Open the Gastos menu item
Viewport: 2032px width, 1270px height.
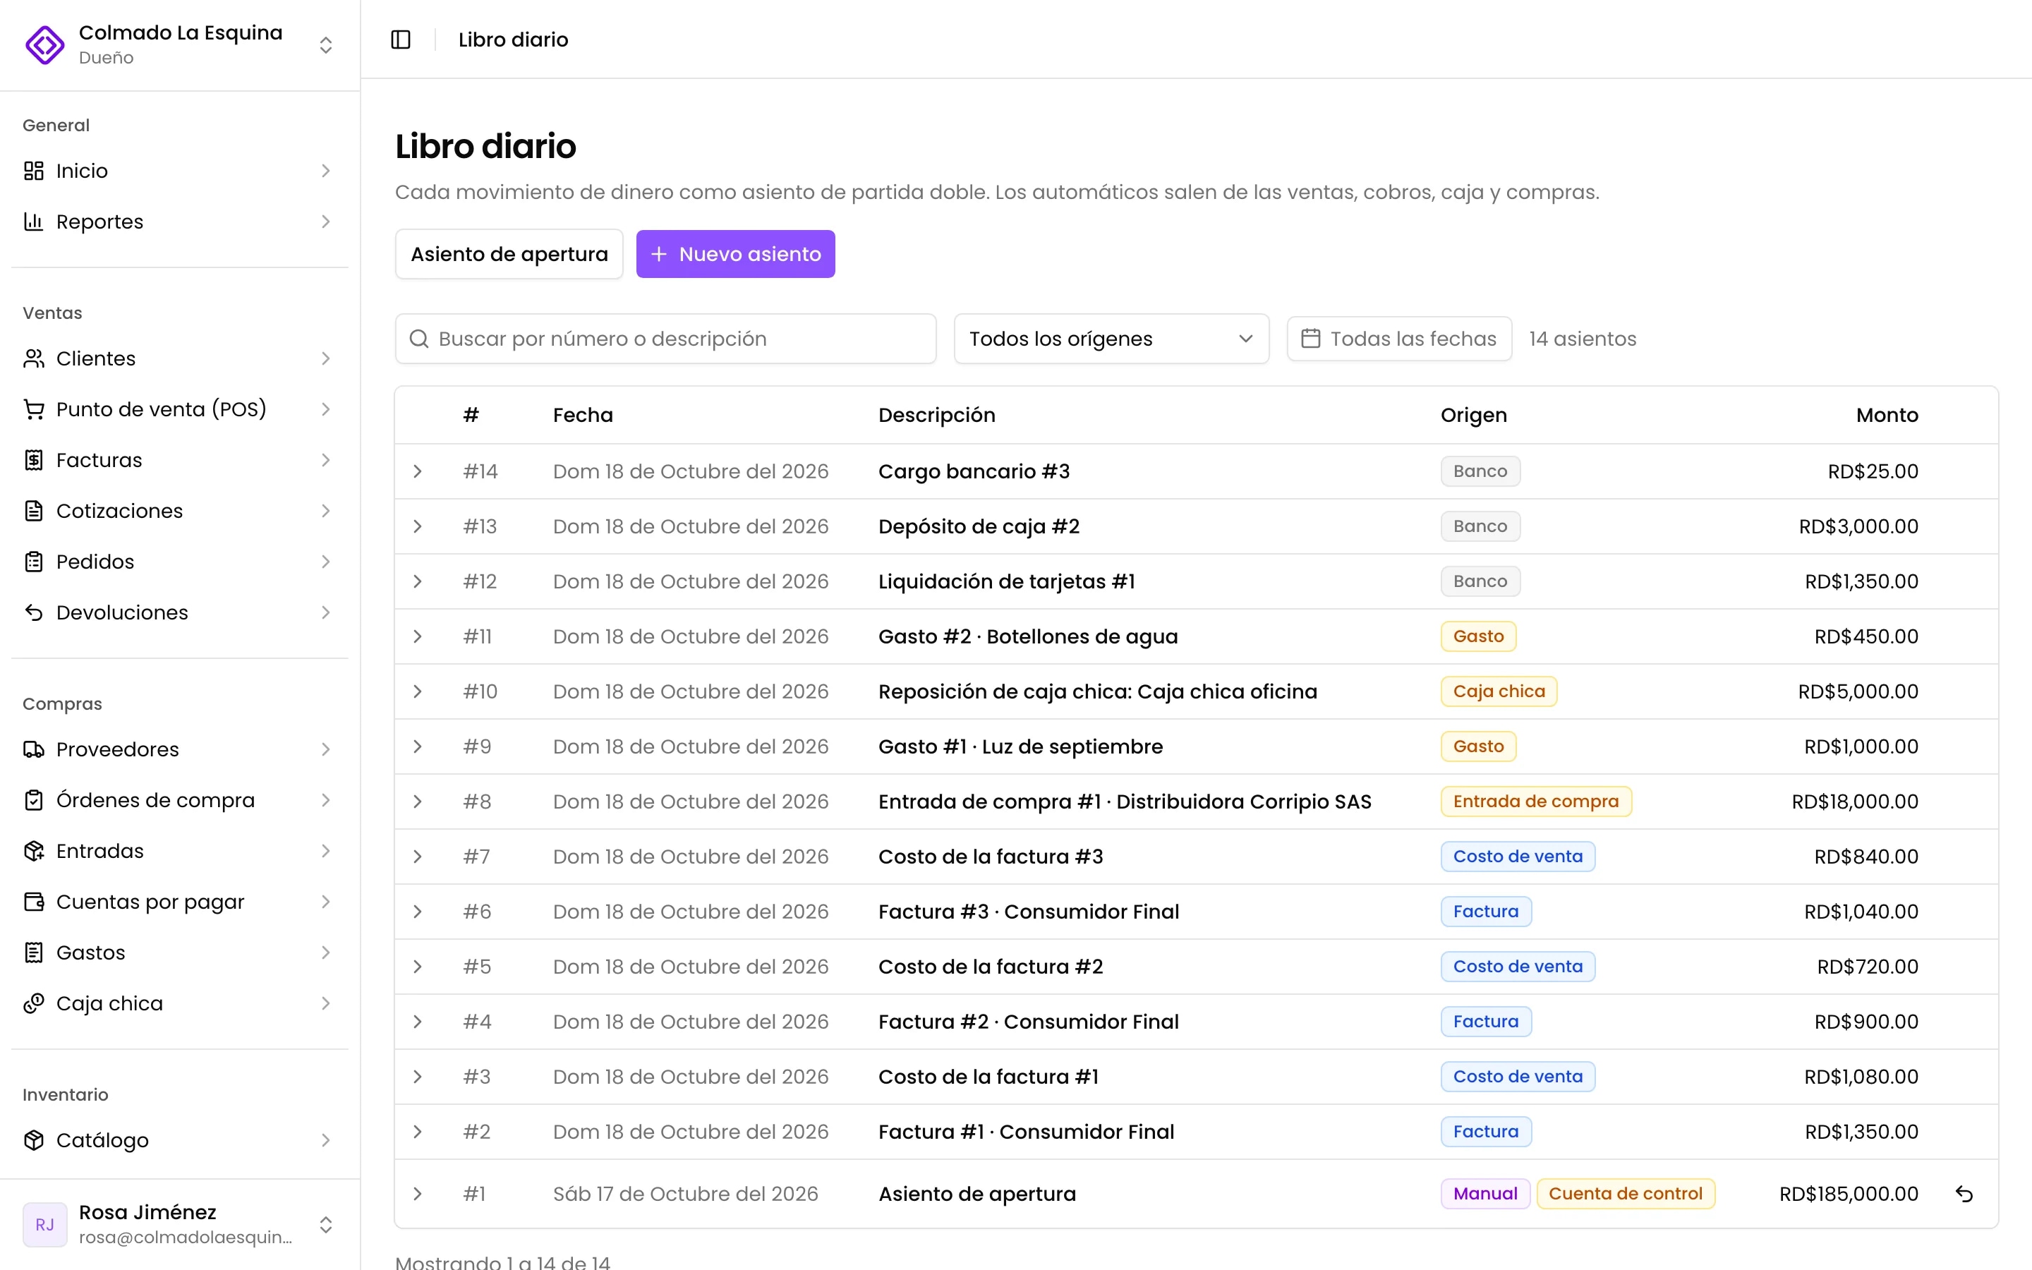click(180, 953)
